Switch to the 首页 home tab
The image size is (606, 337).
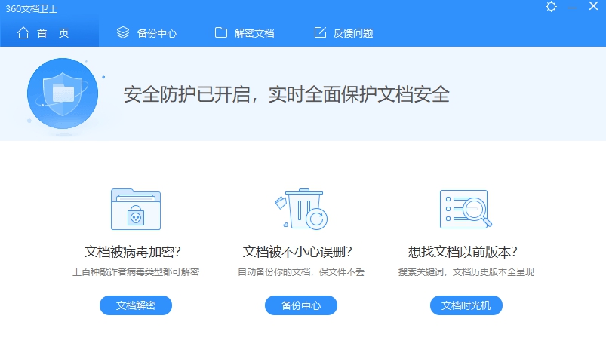(50, 33)
